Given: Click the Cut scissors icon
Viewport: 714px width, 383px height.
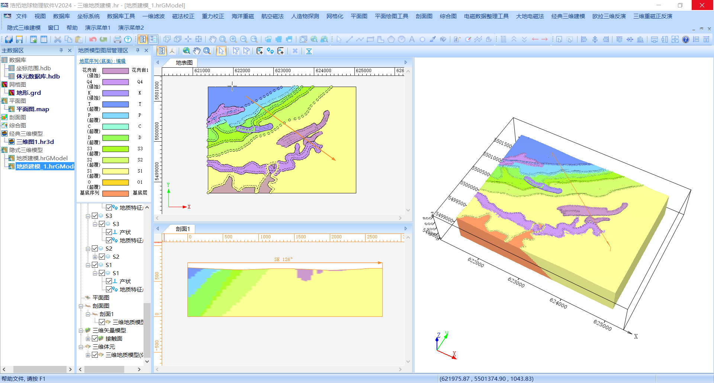Looking at the screenshot, I should pos(58,39).
